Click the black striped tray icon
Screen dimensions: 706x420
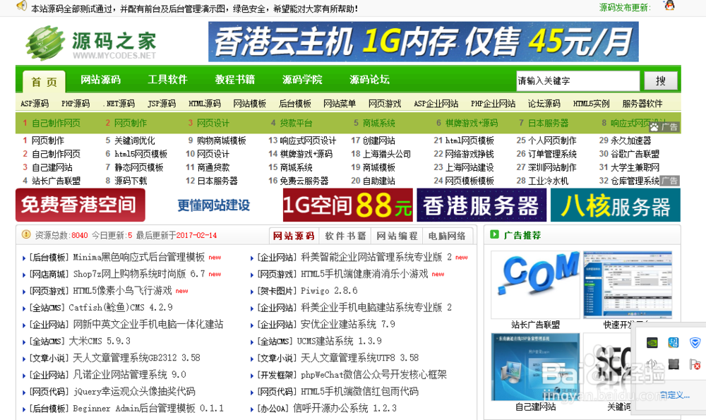click(x=673, y=364)
